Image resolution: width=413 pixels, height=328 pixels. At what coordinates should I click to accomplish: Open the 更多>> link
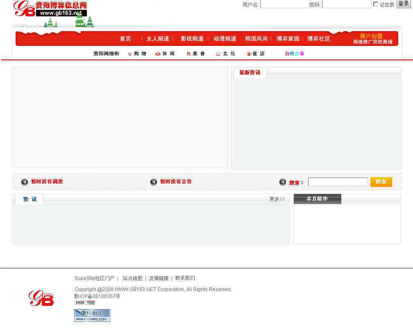pyautogui.click(x=277, y=199)
